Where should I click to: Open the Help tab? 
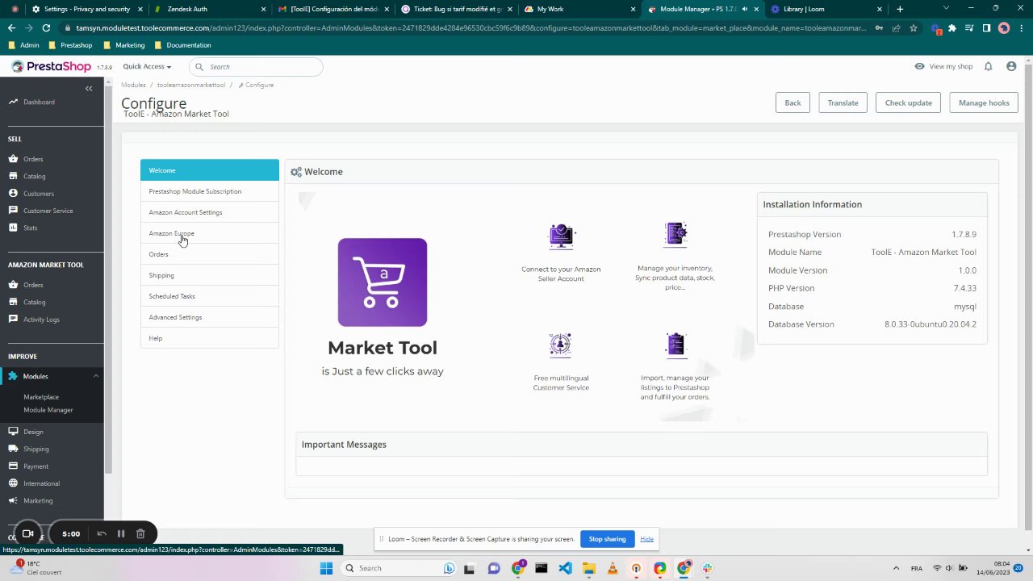coord(210,338)
